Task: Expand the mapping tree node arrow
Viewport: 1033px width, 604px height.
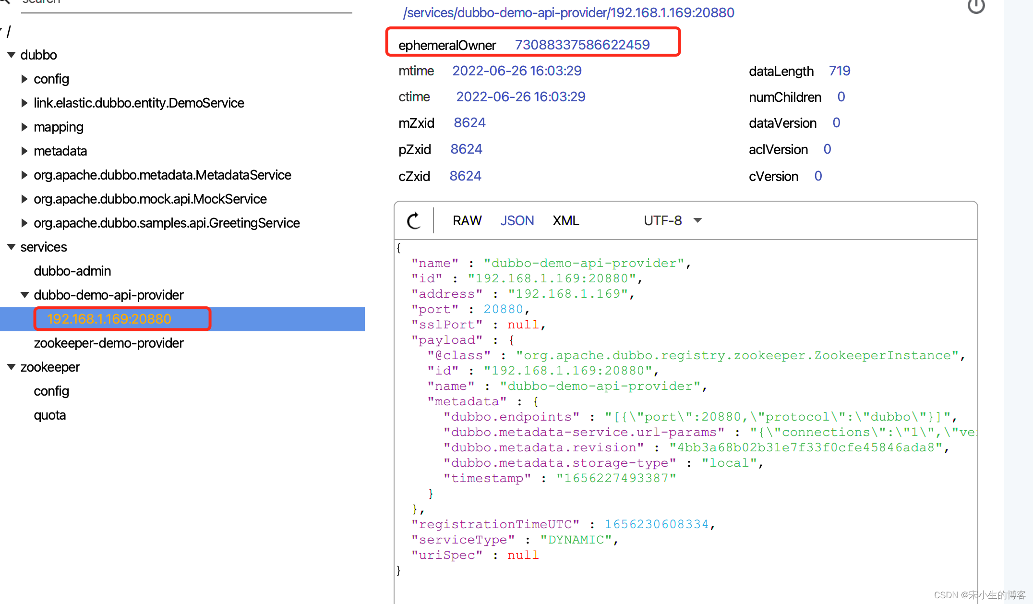Action: [x=24, y=127]
